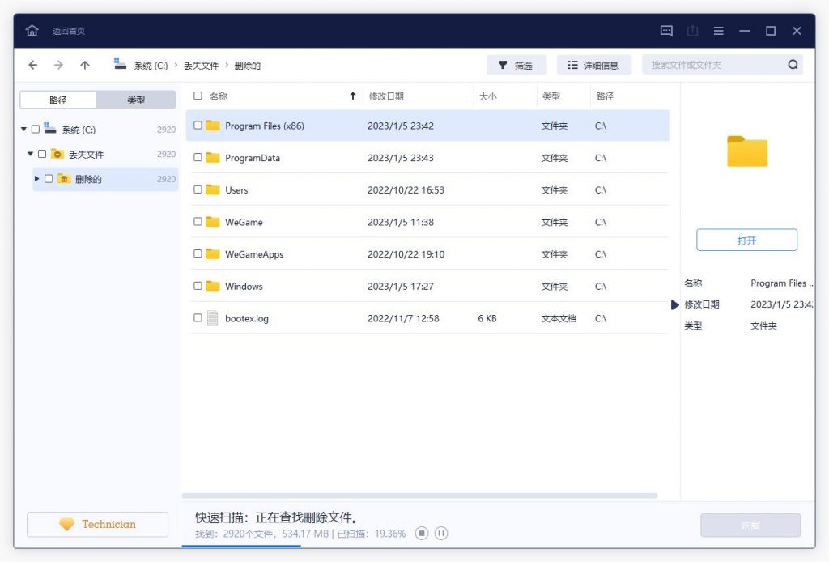Image resolution: width=829 pixels, height=562 pixels.
Task: Select all files with the header checkbox
Action: [x=198, y=95]
